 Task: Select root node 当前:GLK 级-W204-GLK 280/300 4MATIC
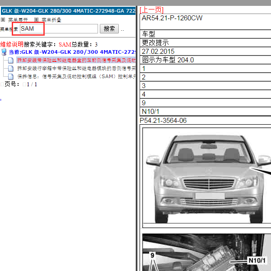click(x=72, y=52)
